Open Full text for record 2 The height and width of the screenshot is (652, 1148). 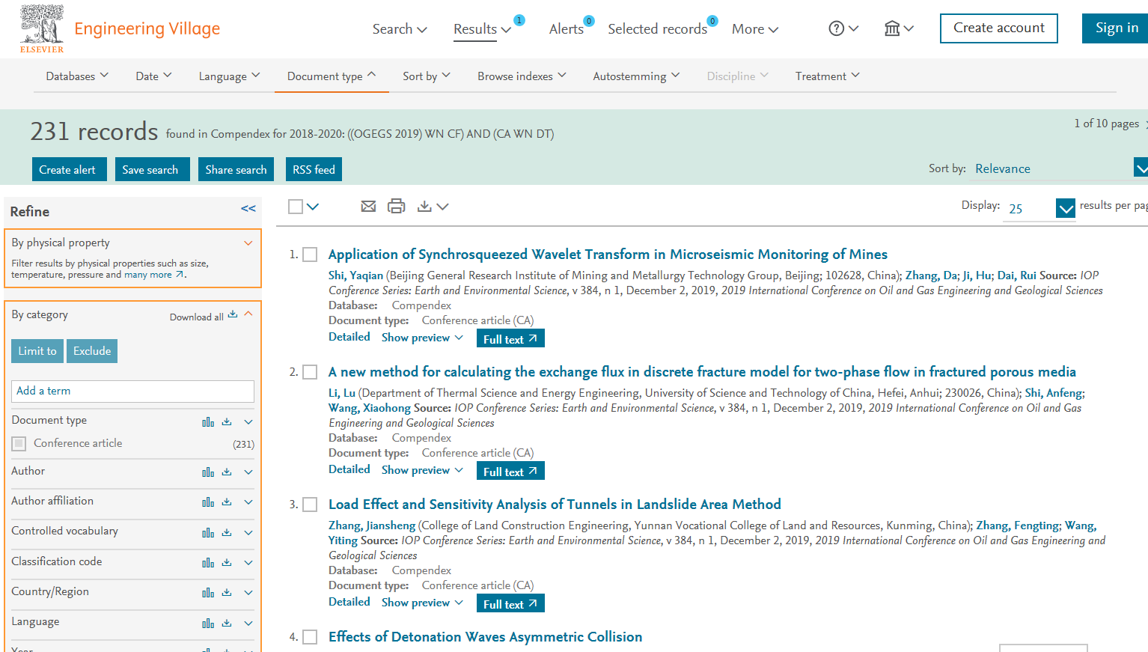coord(510,471)
